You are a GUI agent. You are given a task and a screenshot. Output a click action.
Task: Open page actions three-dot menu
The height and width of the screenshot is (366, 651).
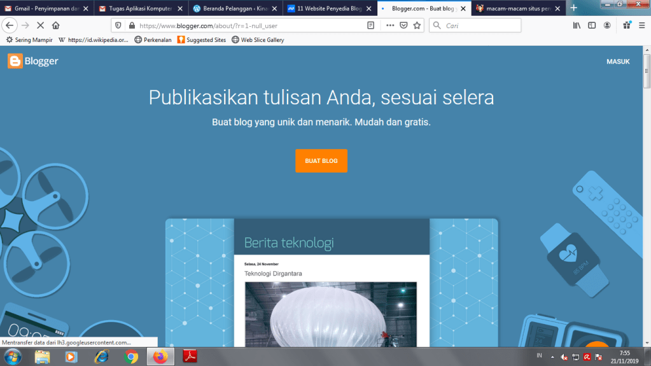click(x=389, y=25)
